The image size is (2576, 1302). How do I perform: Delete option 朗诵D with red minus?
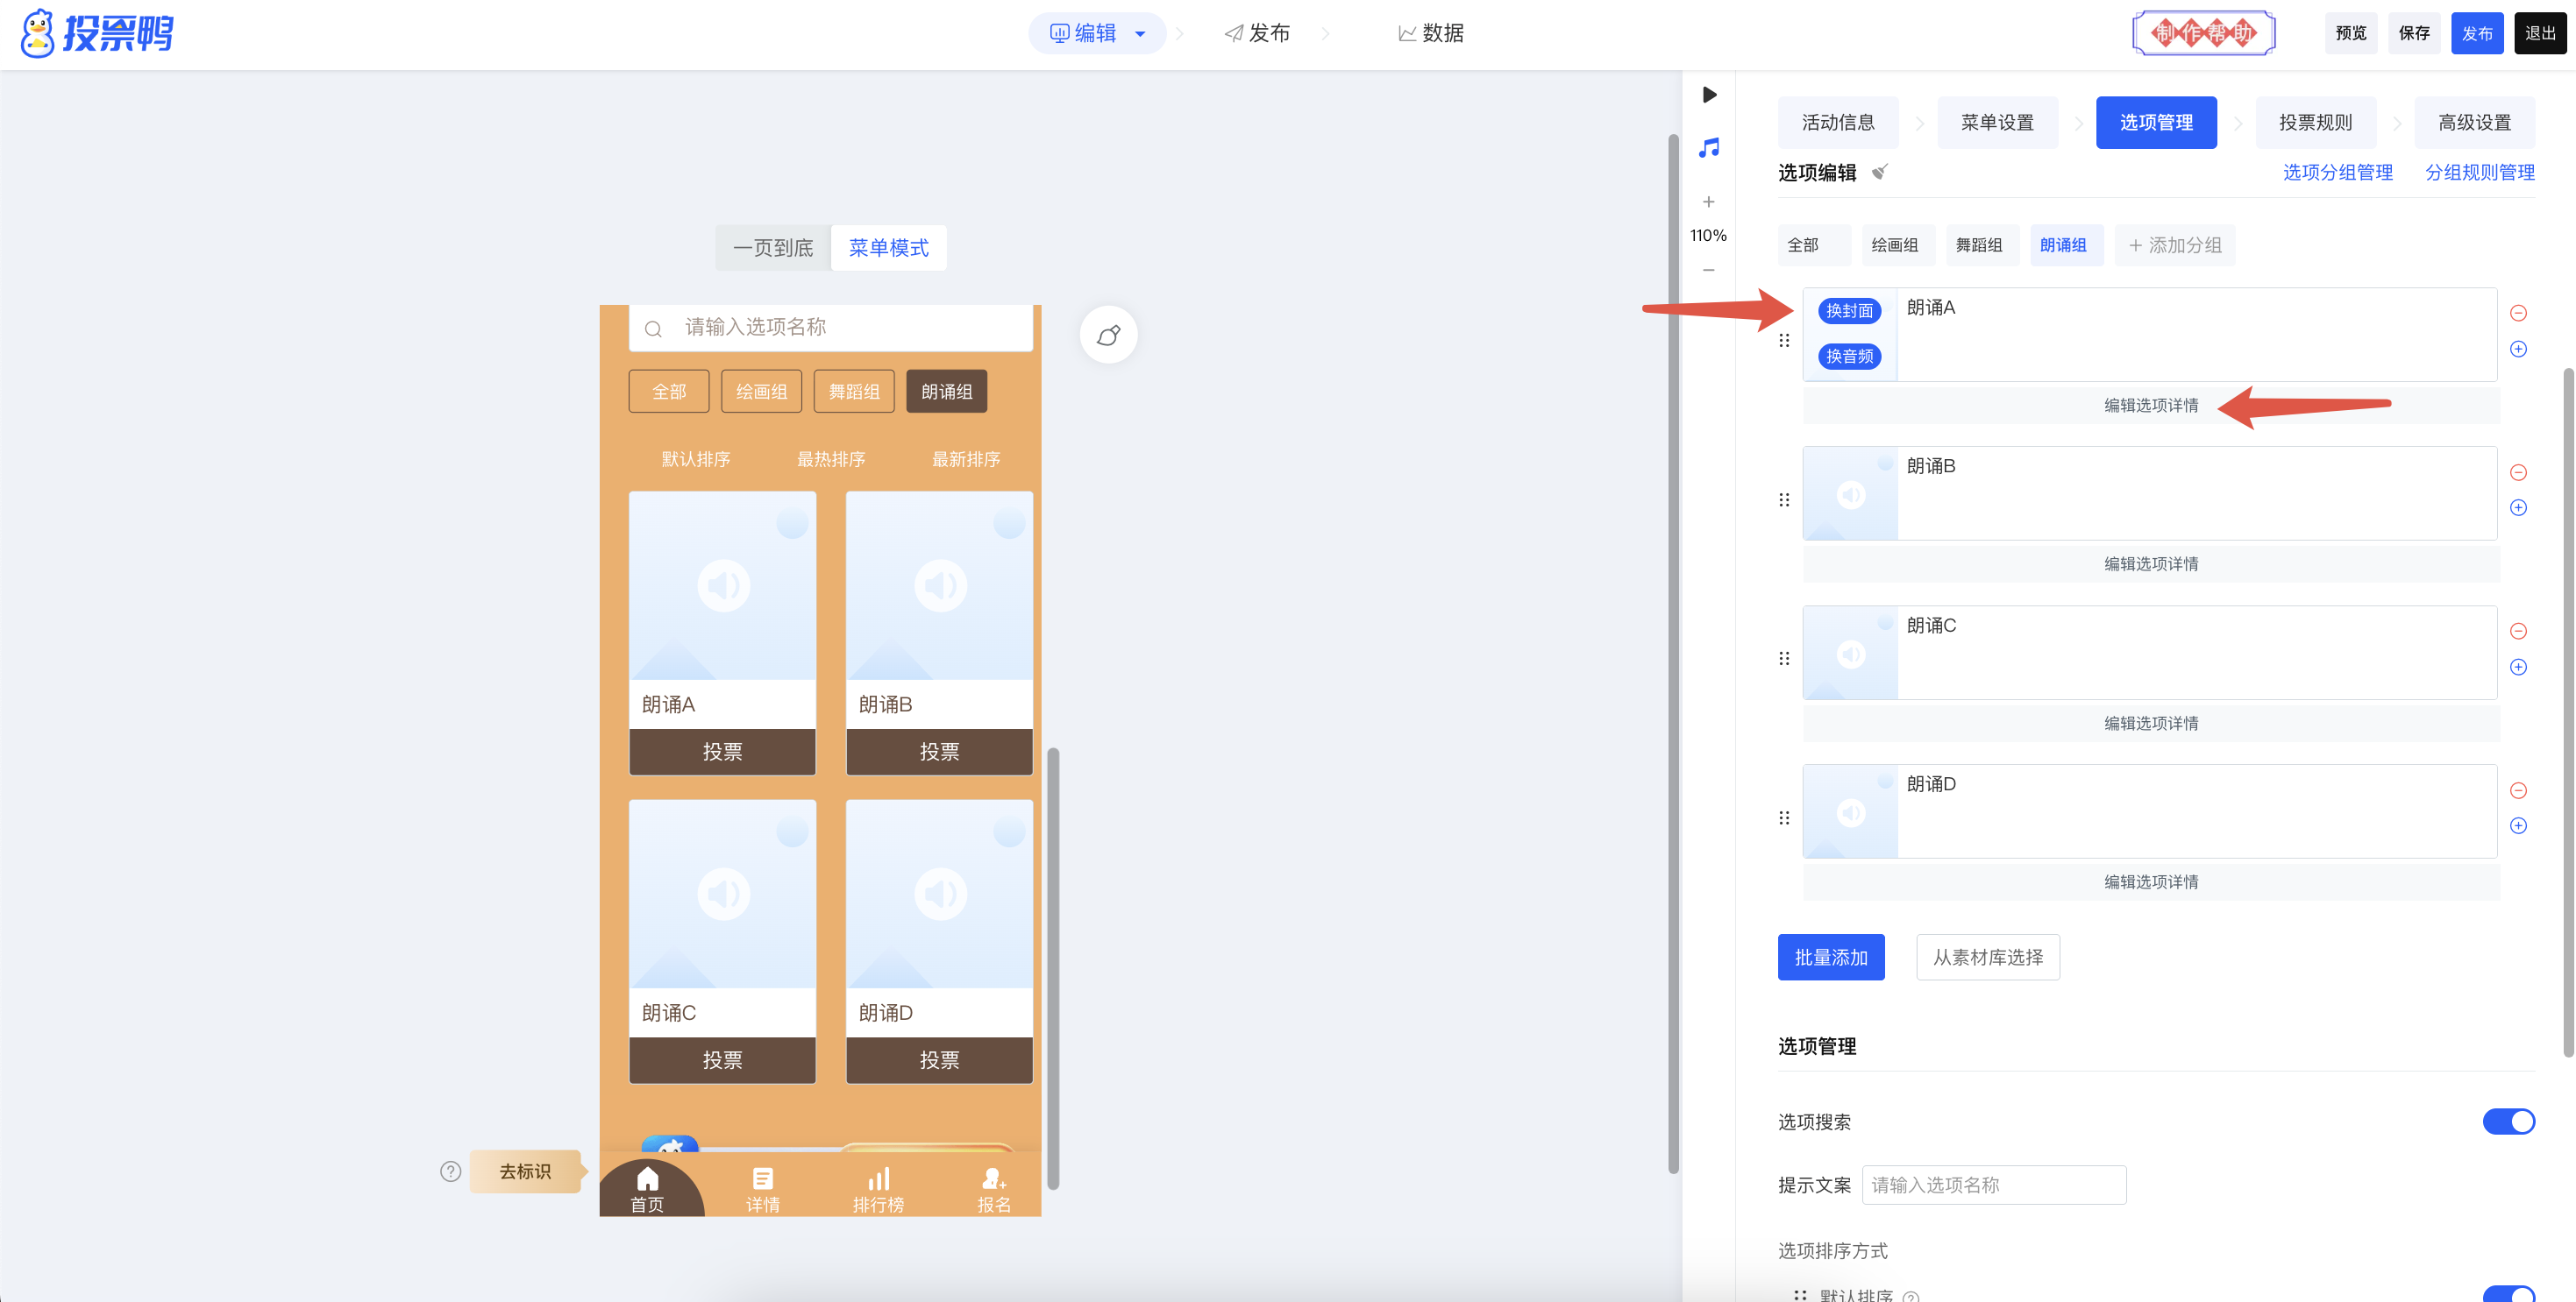2518,790
